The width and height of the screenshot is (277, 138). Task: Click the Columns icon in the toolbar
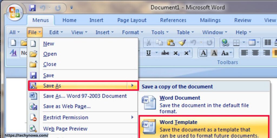tap(268, 43)
